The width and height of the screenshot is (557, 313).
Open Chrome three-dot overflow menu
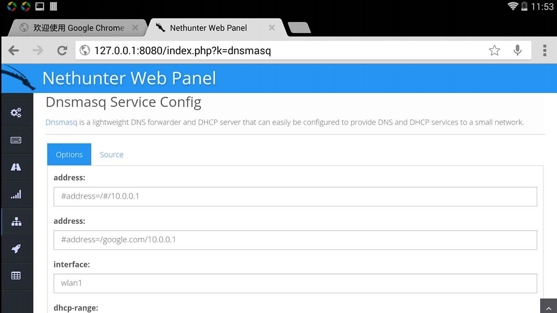(x=545, y=51)
